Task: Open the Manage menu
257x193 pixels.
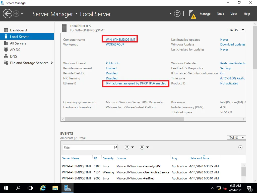Action: click(x=205, y=14)
